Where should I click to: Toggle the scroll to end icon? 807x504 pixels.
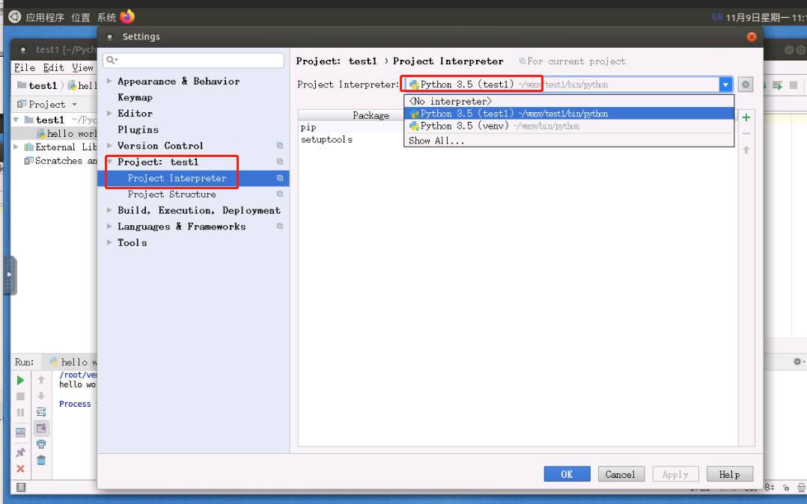41,428
